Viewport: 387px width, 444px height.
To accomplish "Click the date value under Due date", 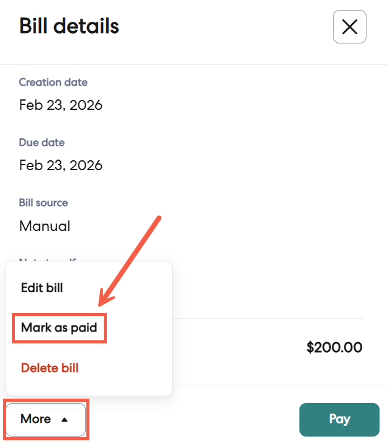I will [x=60, y=165].
